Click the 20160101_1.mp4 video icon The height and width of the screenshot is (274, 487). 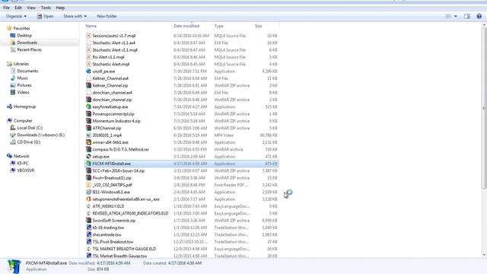(88, 135)
